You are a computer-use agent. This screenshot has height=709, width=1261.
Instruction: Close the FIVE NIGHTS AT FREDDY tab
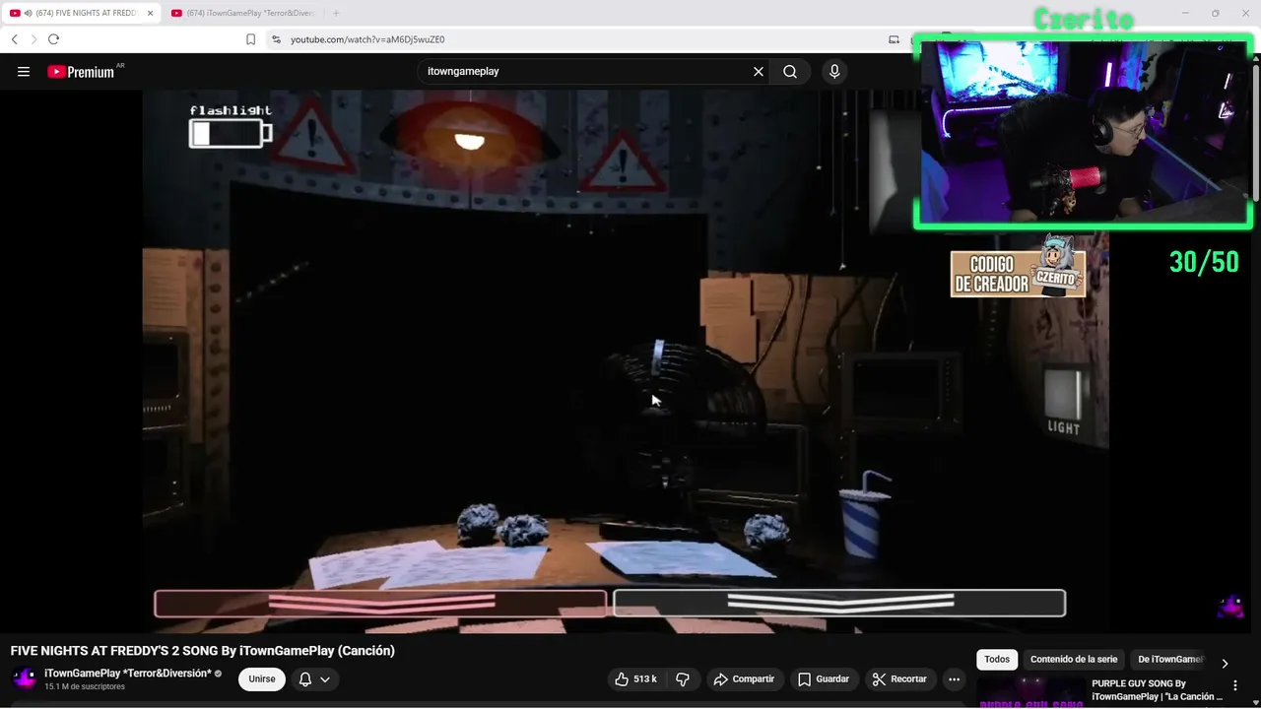[x=150, y=13]
